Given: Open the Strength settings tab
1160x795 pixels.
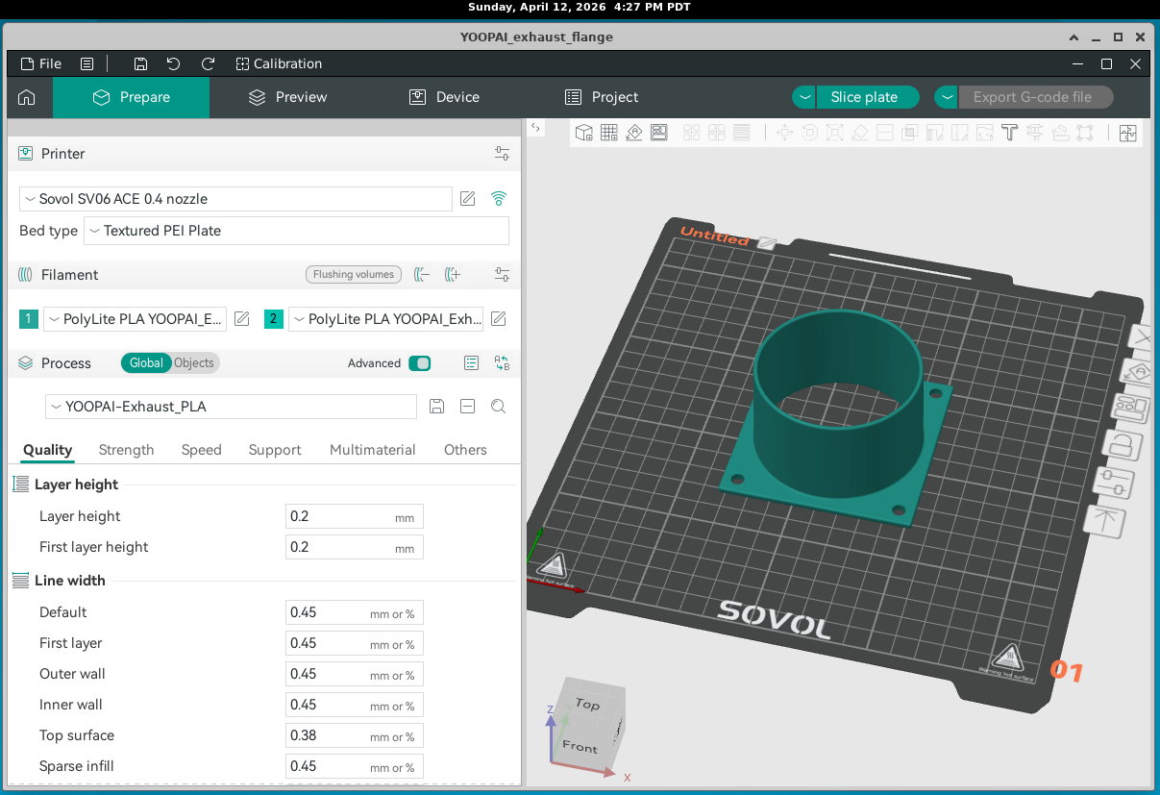Looking at the screenshot, I should click(126, 450).
